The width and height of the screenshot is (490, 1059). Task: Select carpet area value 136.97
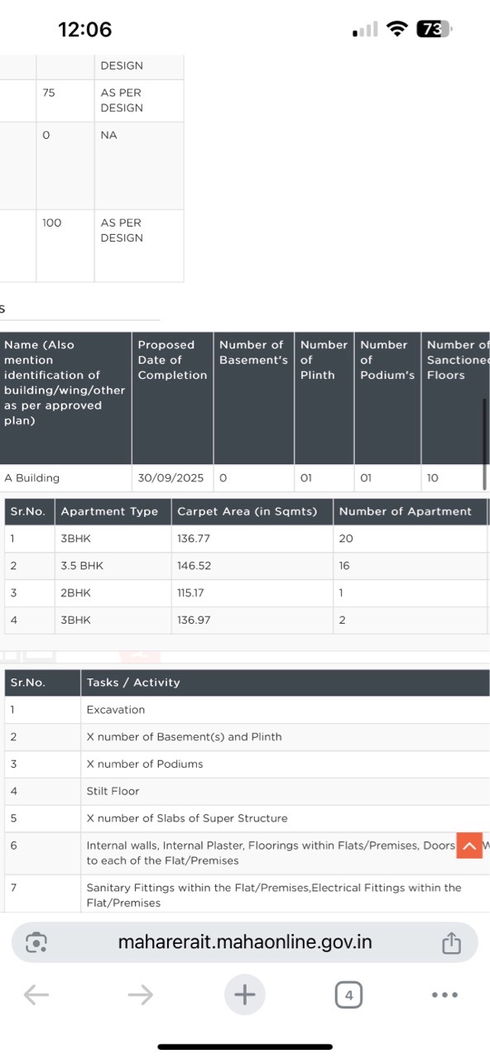pyautogui.click(x=194, y=620)
